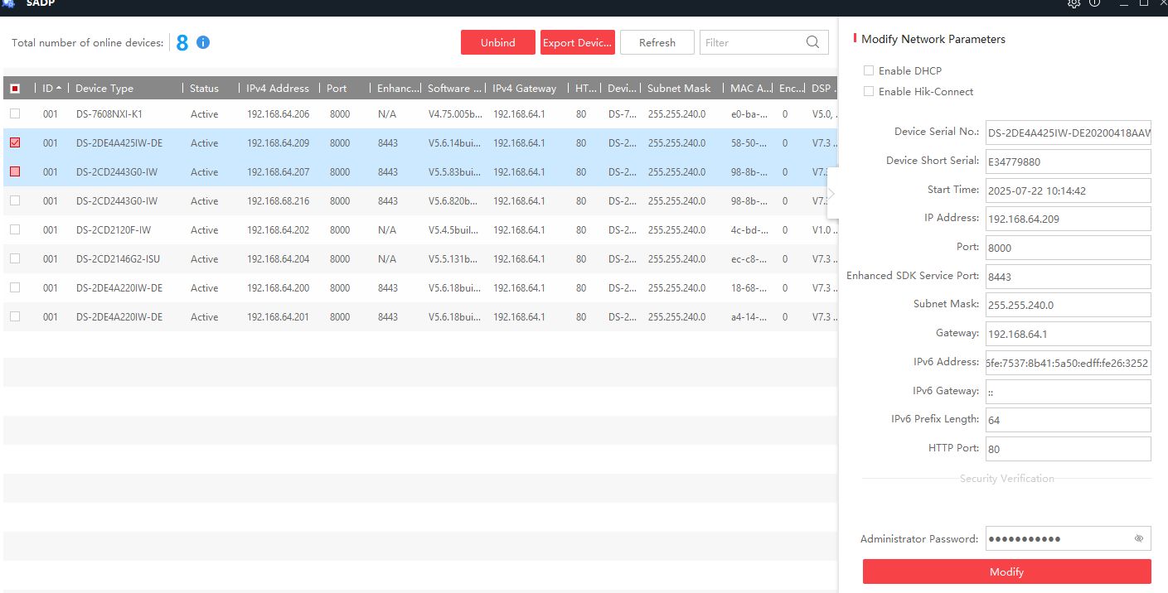Enable the DHCP checkbox
Image resolution: width=1168 pixels, height=593 pixels.
(869, 70)
